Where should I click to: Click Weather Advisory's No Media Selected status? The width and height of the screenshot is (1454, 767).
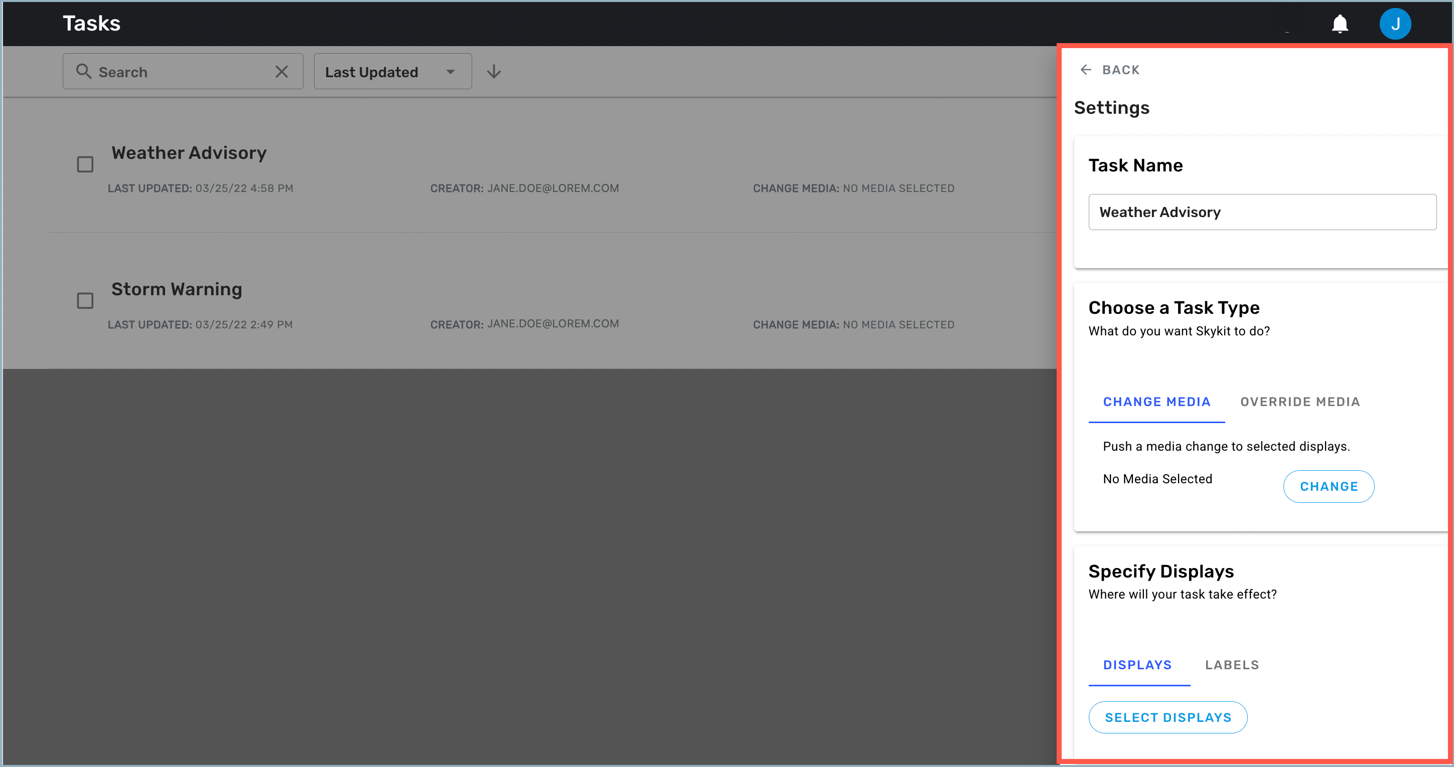(x=899, y=188)
